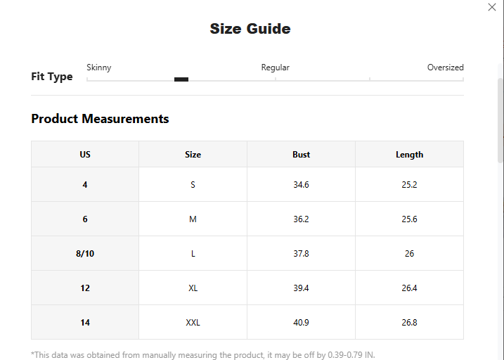Click the size M cell
504x360 pixels.
pos(193,219)
